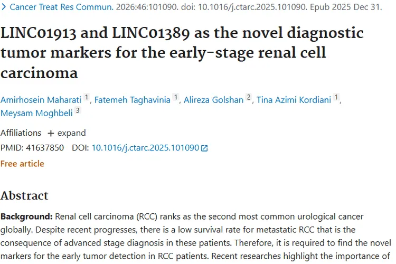Open the DOI link 10.1016/j.ctarc.2025.101090

pyautogui.click(x=145, y=148)
